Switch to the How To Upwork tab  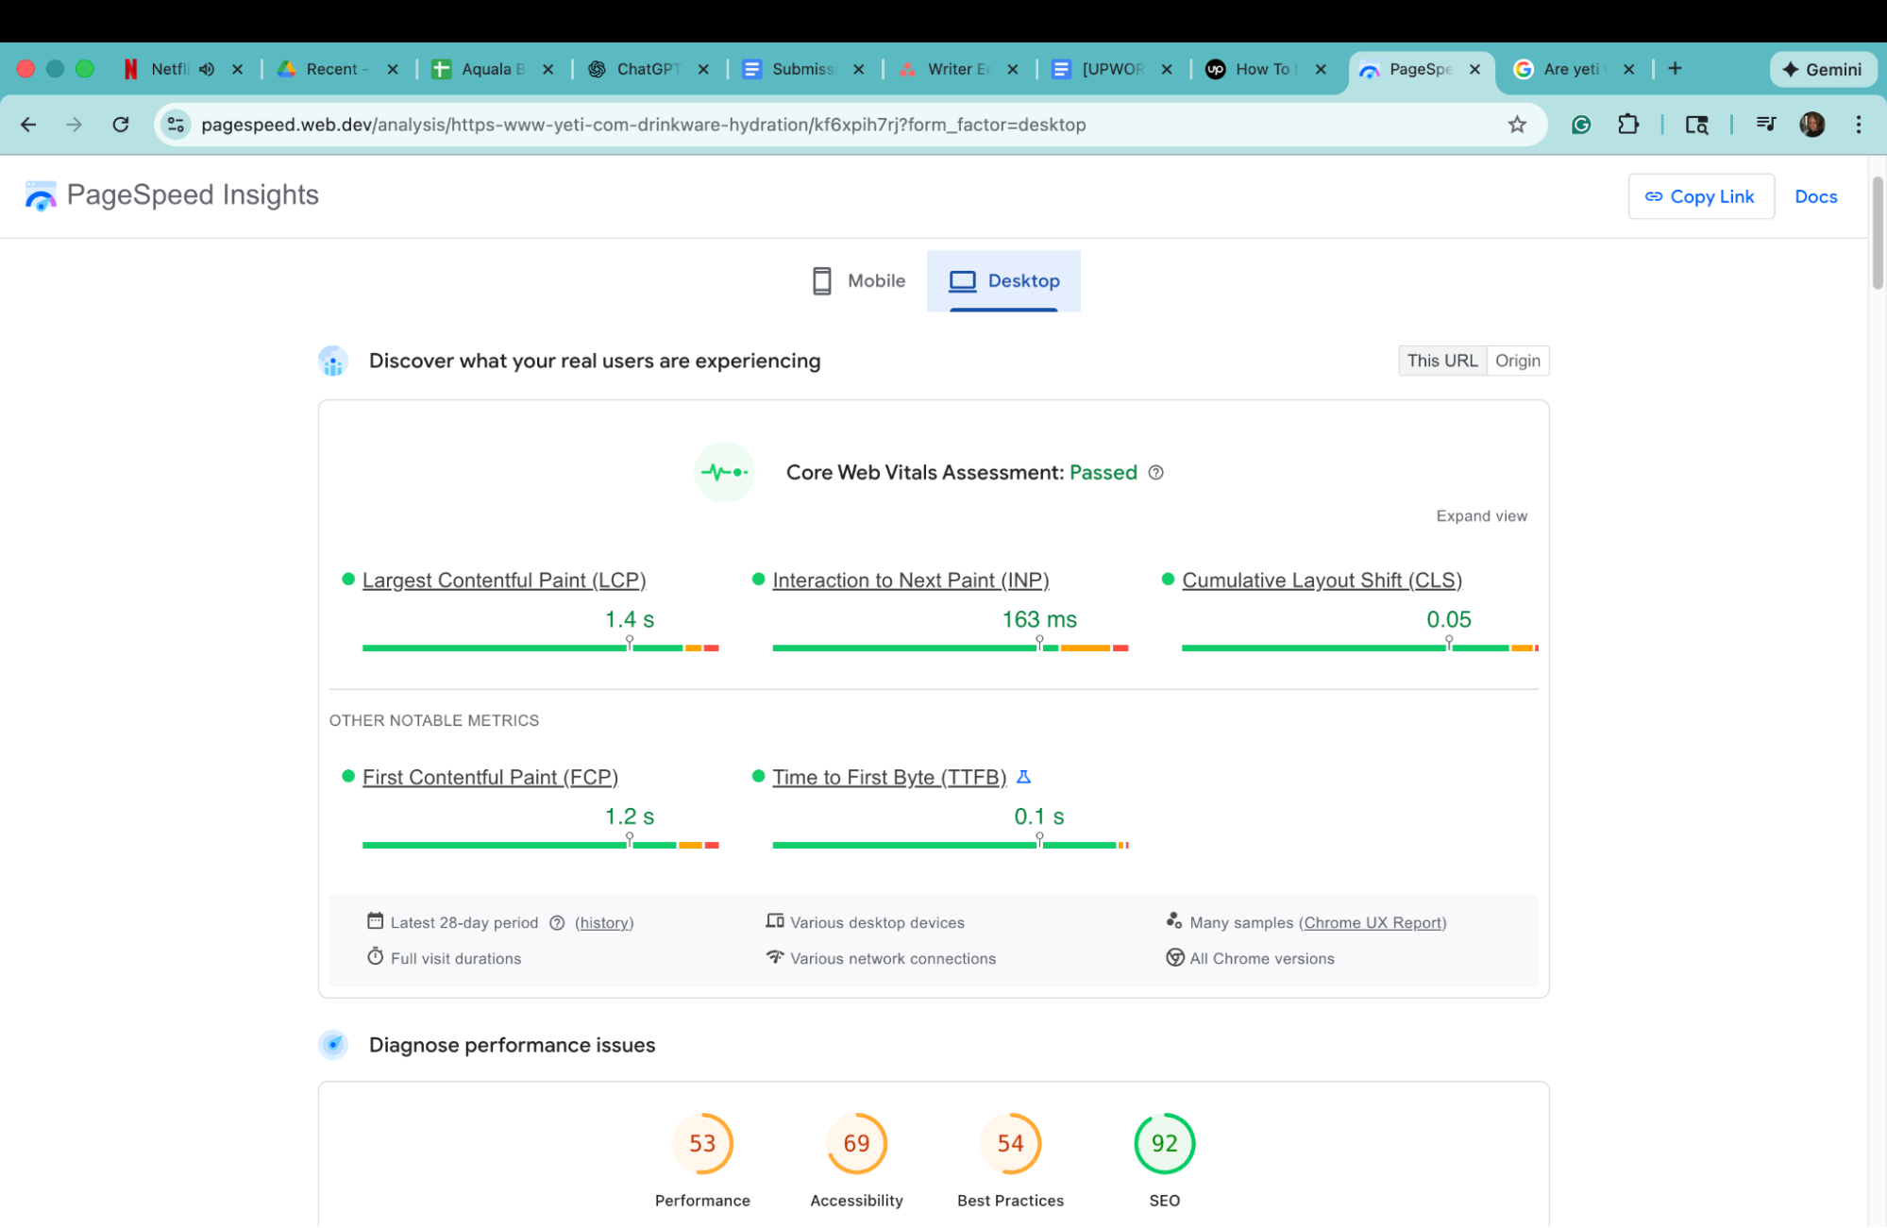[x=1265, y=69]
